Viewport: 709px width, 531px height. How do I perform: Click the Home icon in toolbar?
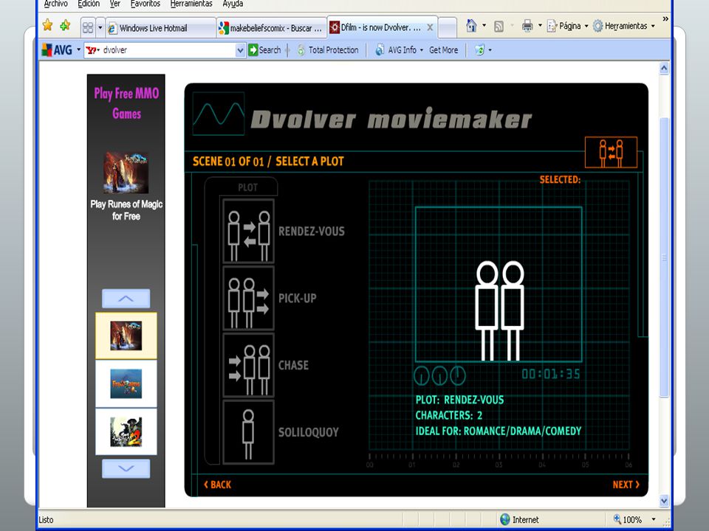click(471, 26)
